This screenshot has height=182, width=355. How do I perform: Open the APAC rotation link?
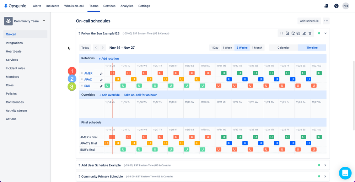(x=88, y=80)
